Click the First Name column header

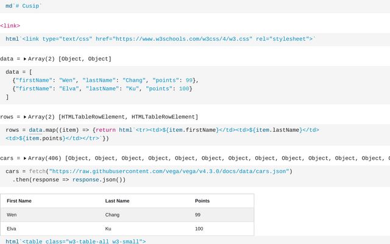(19, 201)
